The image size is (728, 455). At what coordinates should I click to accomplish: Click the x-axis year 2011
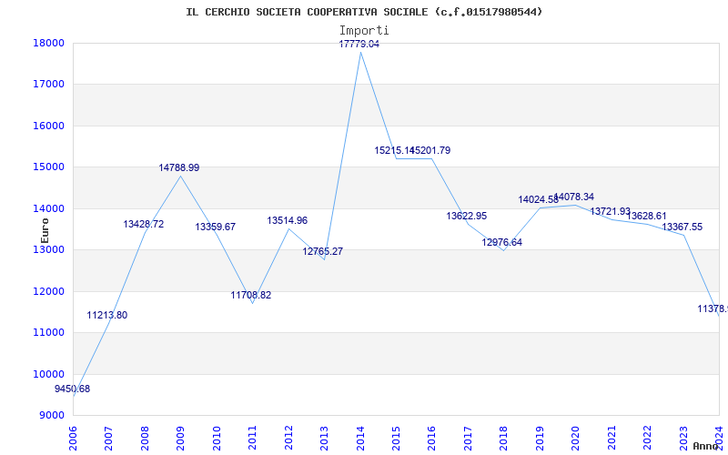pos(253,438)
